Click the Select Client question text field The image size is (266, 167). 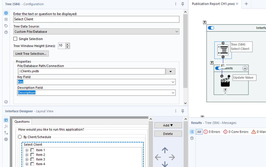(96, 19)
